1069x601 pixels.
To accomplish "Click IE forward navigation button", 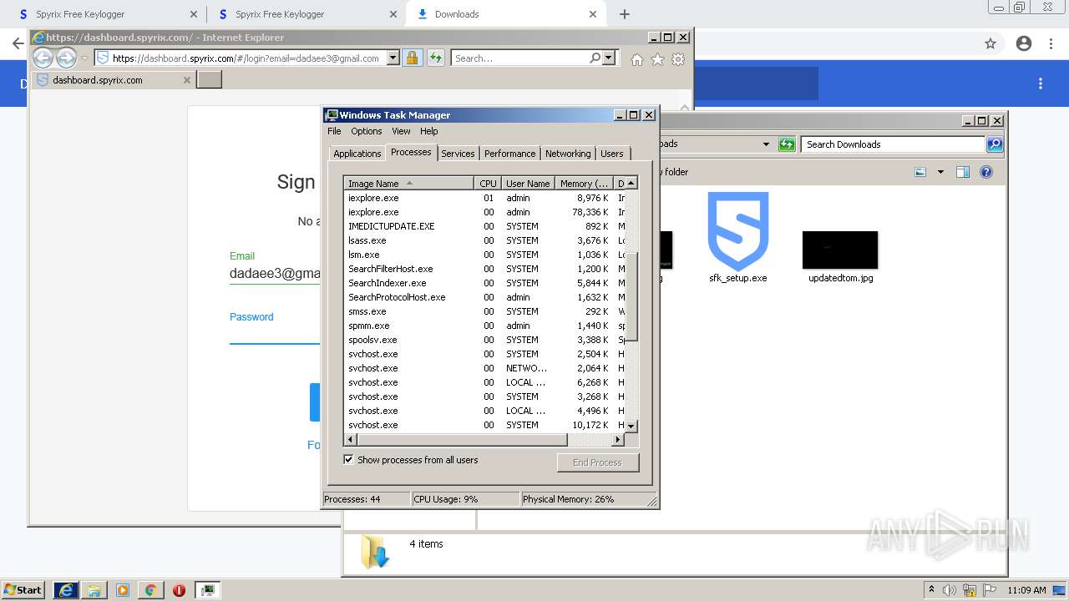I will tap(66, 58).
